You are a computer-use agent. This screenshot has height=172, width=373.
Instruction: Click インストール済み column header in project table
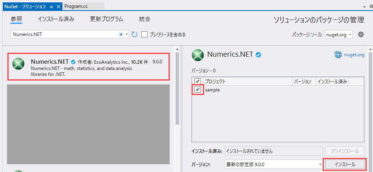click(332, 81)
